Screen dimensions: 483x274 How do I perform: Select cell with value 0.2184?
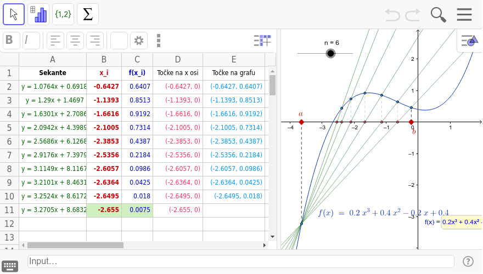pos(137,155)
